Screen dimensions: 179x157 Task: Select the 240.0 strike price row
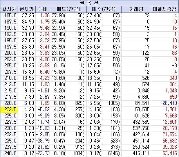click(x=89, y=153)
